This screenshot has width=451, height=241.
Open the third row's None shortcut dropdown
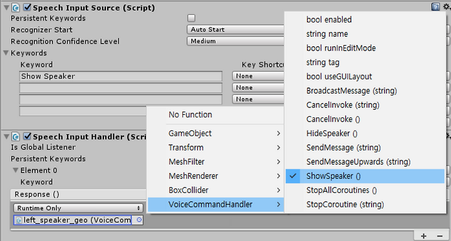(258, 99)
